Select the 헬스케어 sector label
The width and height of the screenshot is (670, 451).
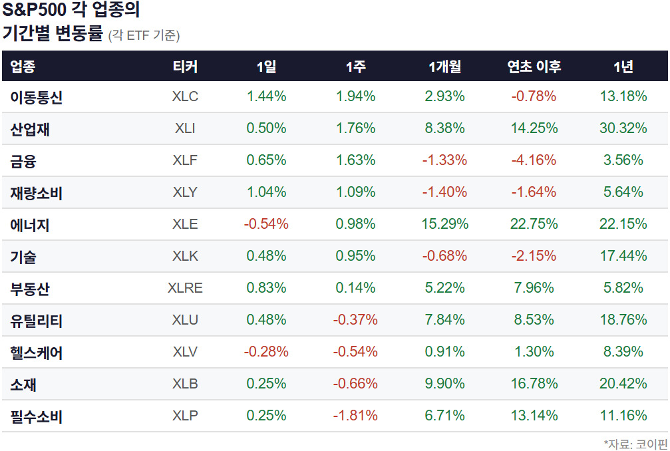tap(37, 353)
